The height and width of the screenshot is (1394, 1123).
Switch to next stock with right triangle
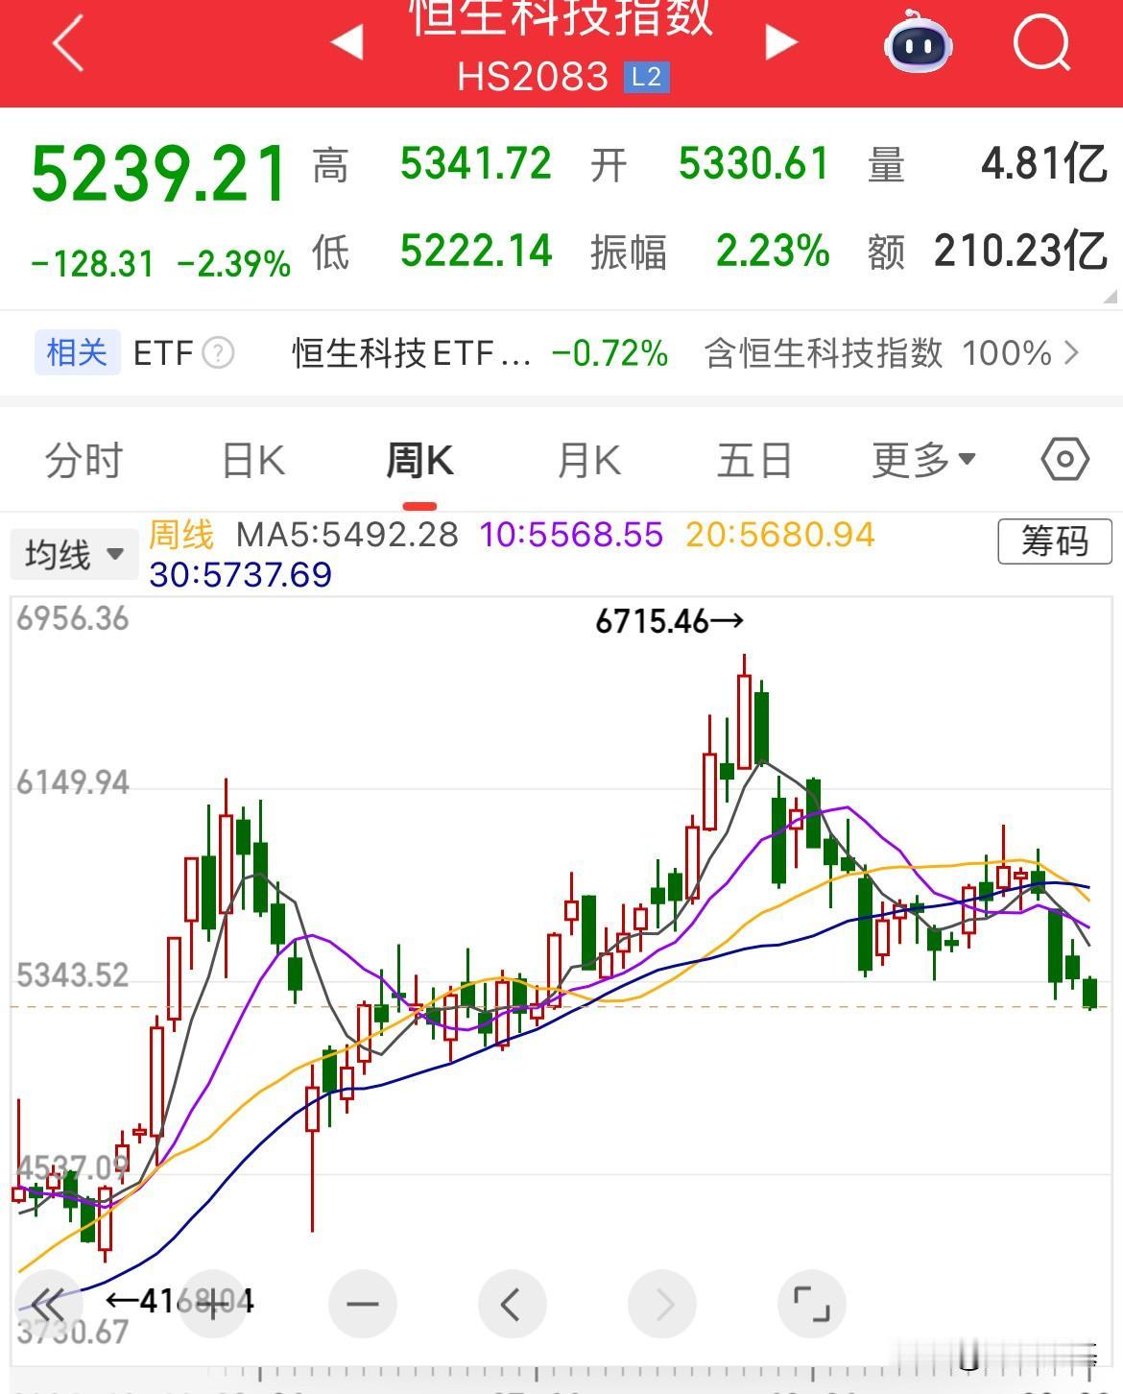[780, 40]
